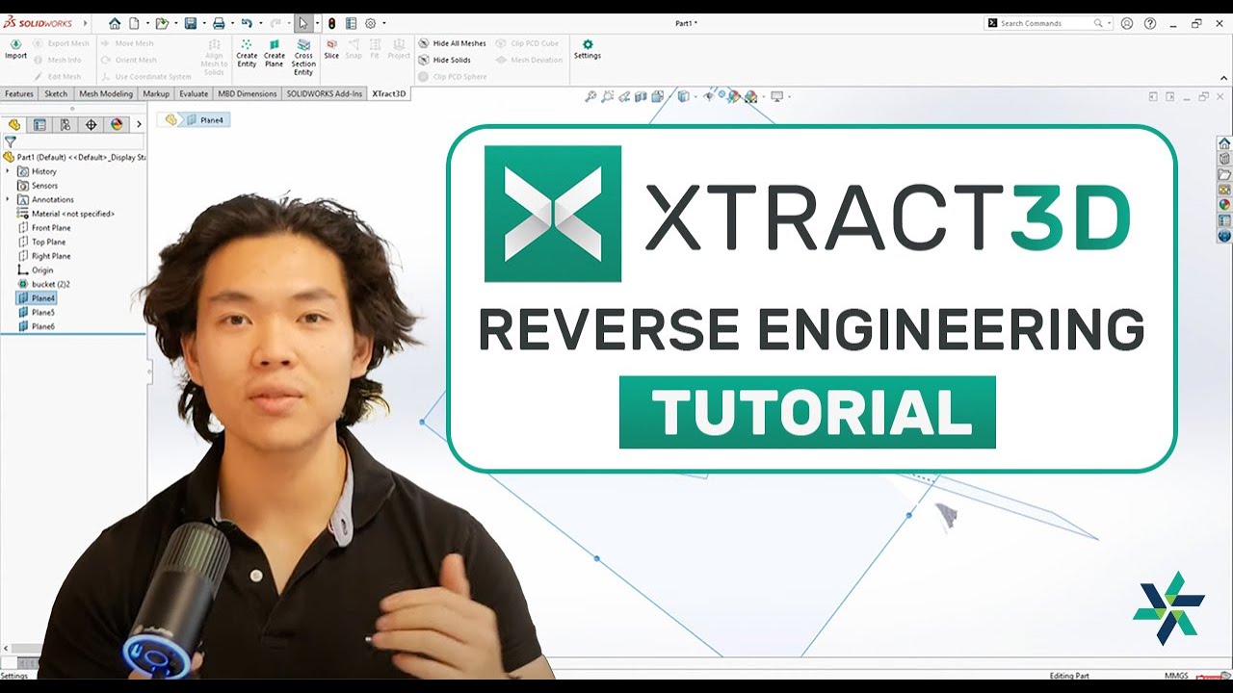The height and width of the screenshot is (693, 1233).
Task: Click the Undo icon
Action: pyautogui.click(x=247, y=23)
